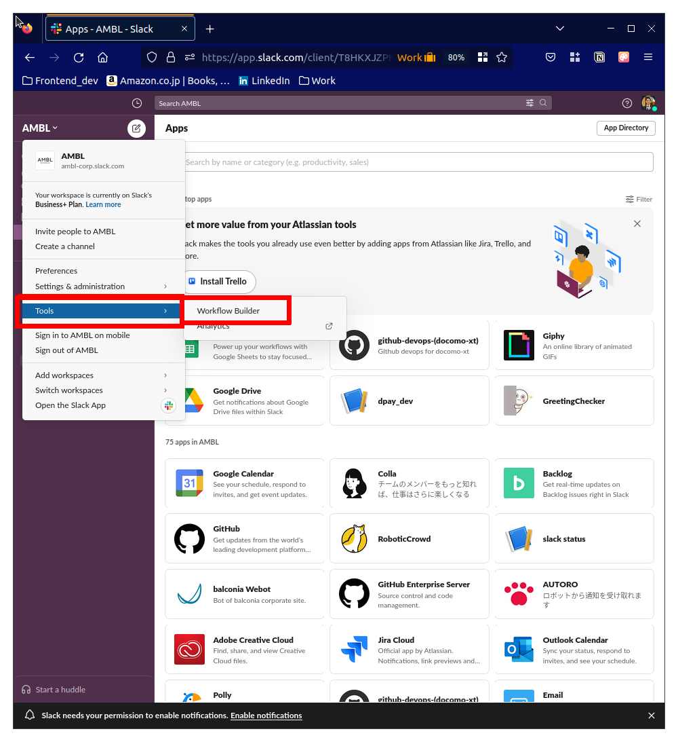Click the magnifier icon in Search AMBL

[543, 103]
